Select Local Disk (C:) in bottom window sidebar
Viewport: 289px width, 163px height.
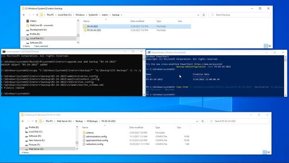pos(35,132)
